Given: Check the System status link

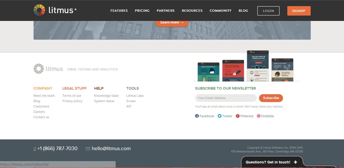Looking at the screenshot, I should click(104, 101).
